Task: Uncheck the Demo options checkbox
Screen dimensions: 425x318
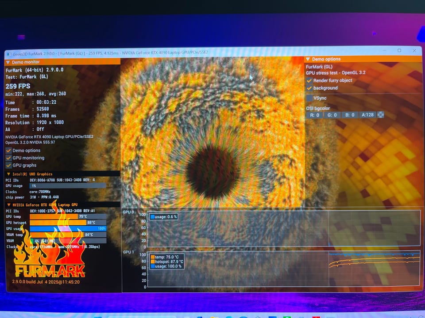Action: coord(8,151)
